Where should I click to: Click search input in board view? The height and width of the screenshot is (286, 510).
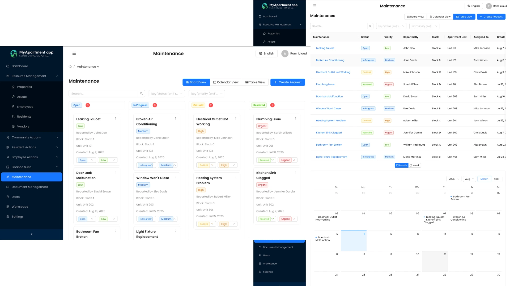[103, 93]
